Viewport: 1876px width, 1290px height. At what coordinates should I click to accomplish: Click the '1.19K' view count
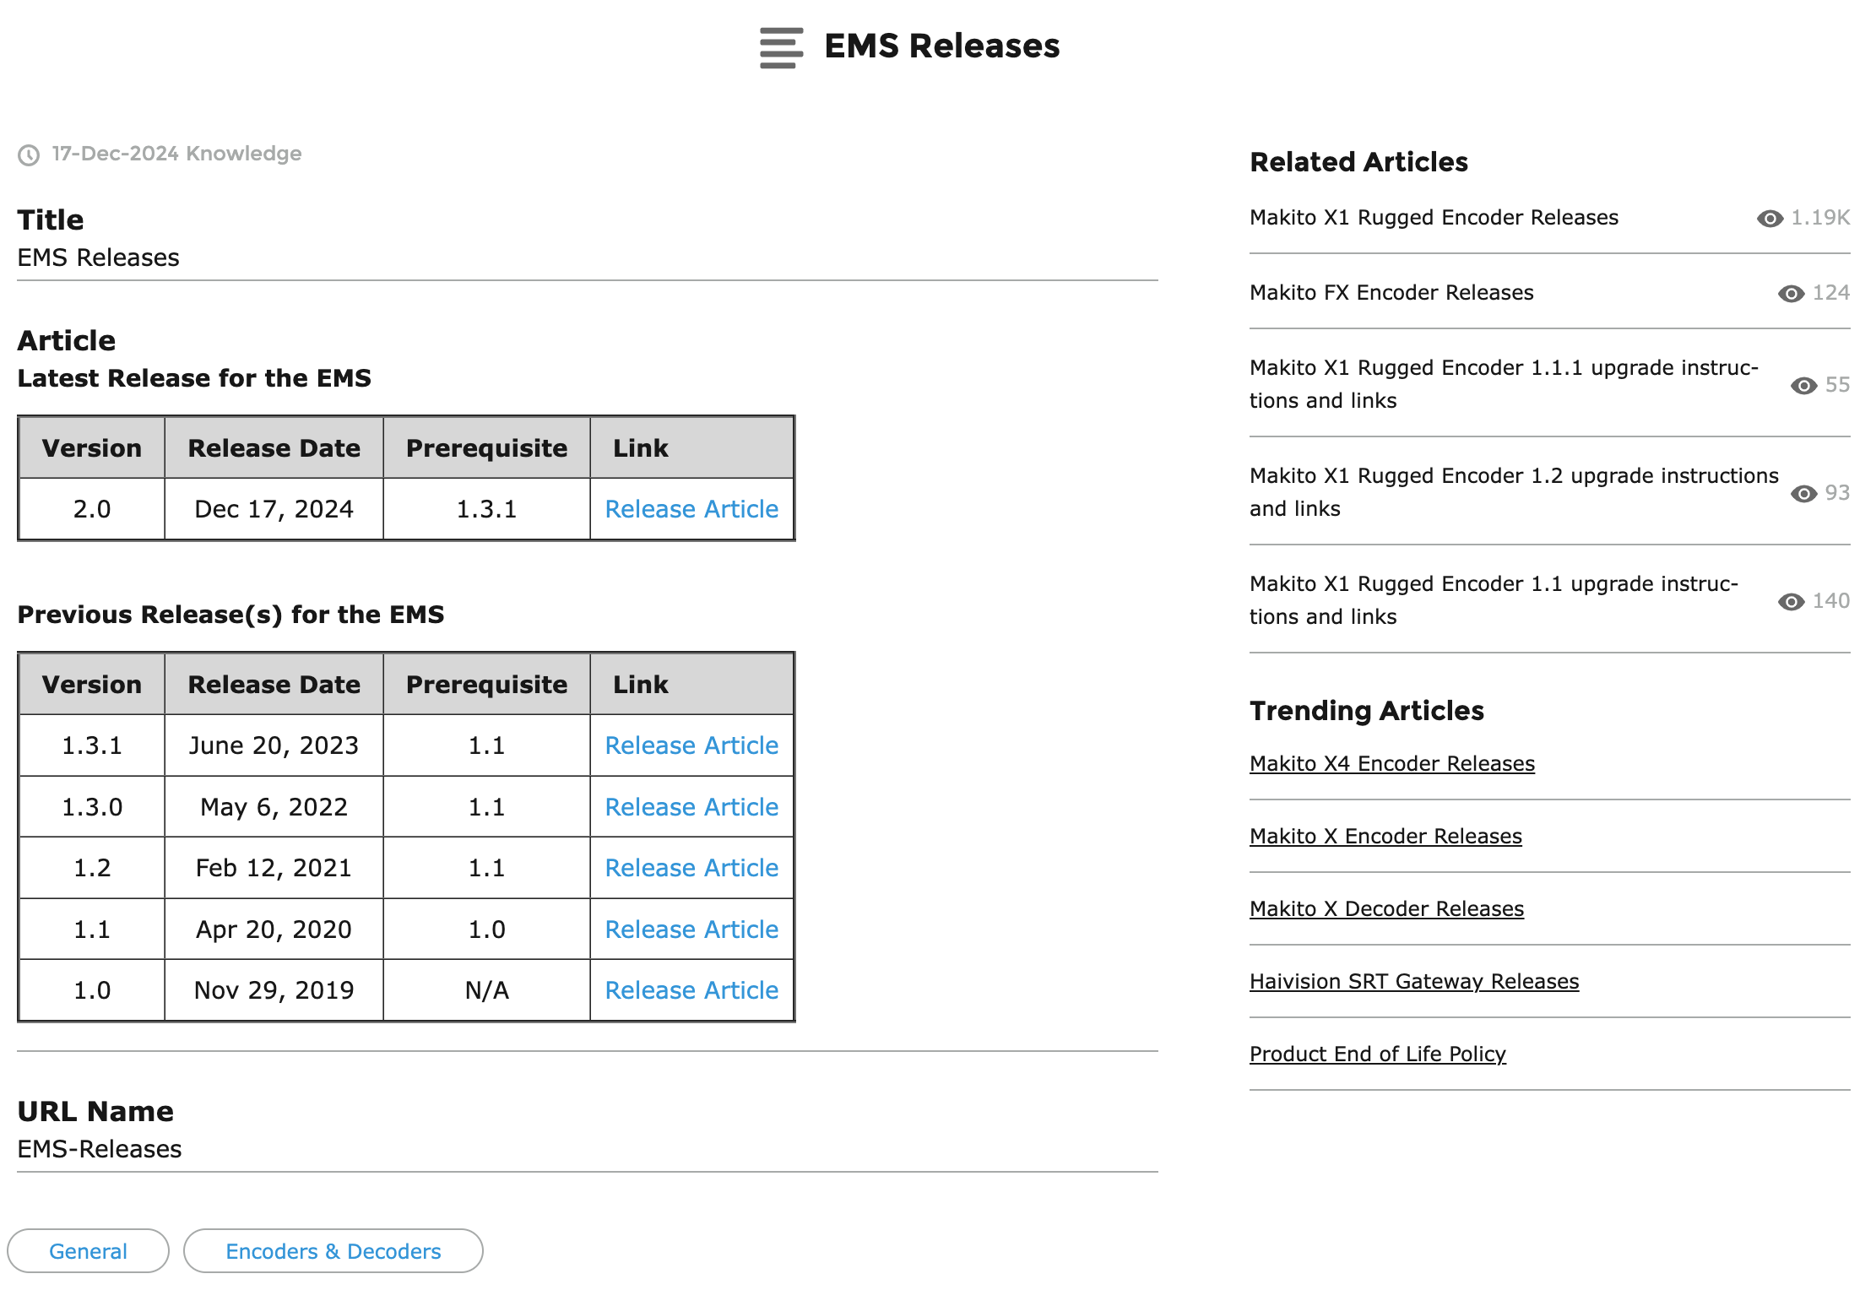tap(1820, 218)
